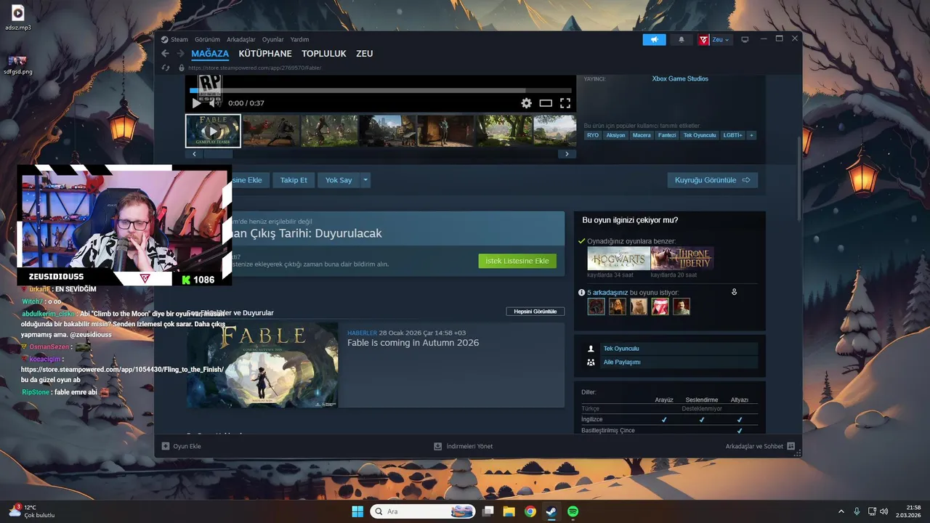The width and height of the screenshot is (930, 523).
Task: Open Fable Autumn 2026 news image
Action: tap(262, 365)
